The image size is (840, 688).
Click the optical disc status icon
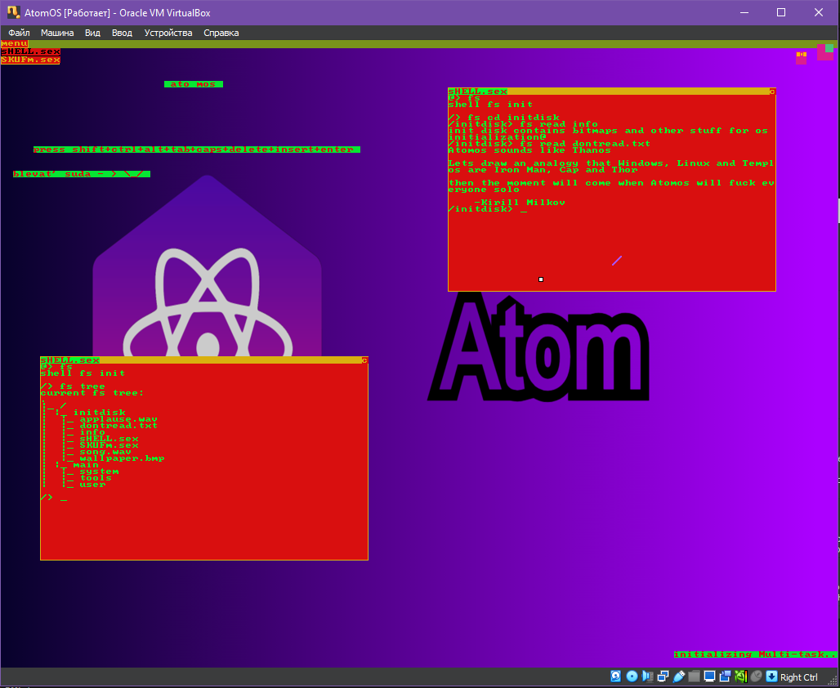[x=632, y=677]
